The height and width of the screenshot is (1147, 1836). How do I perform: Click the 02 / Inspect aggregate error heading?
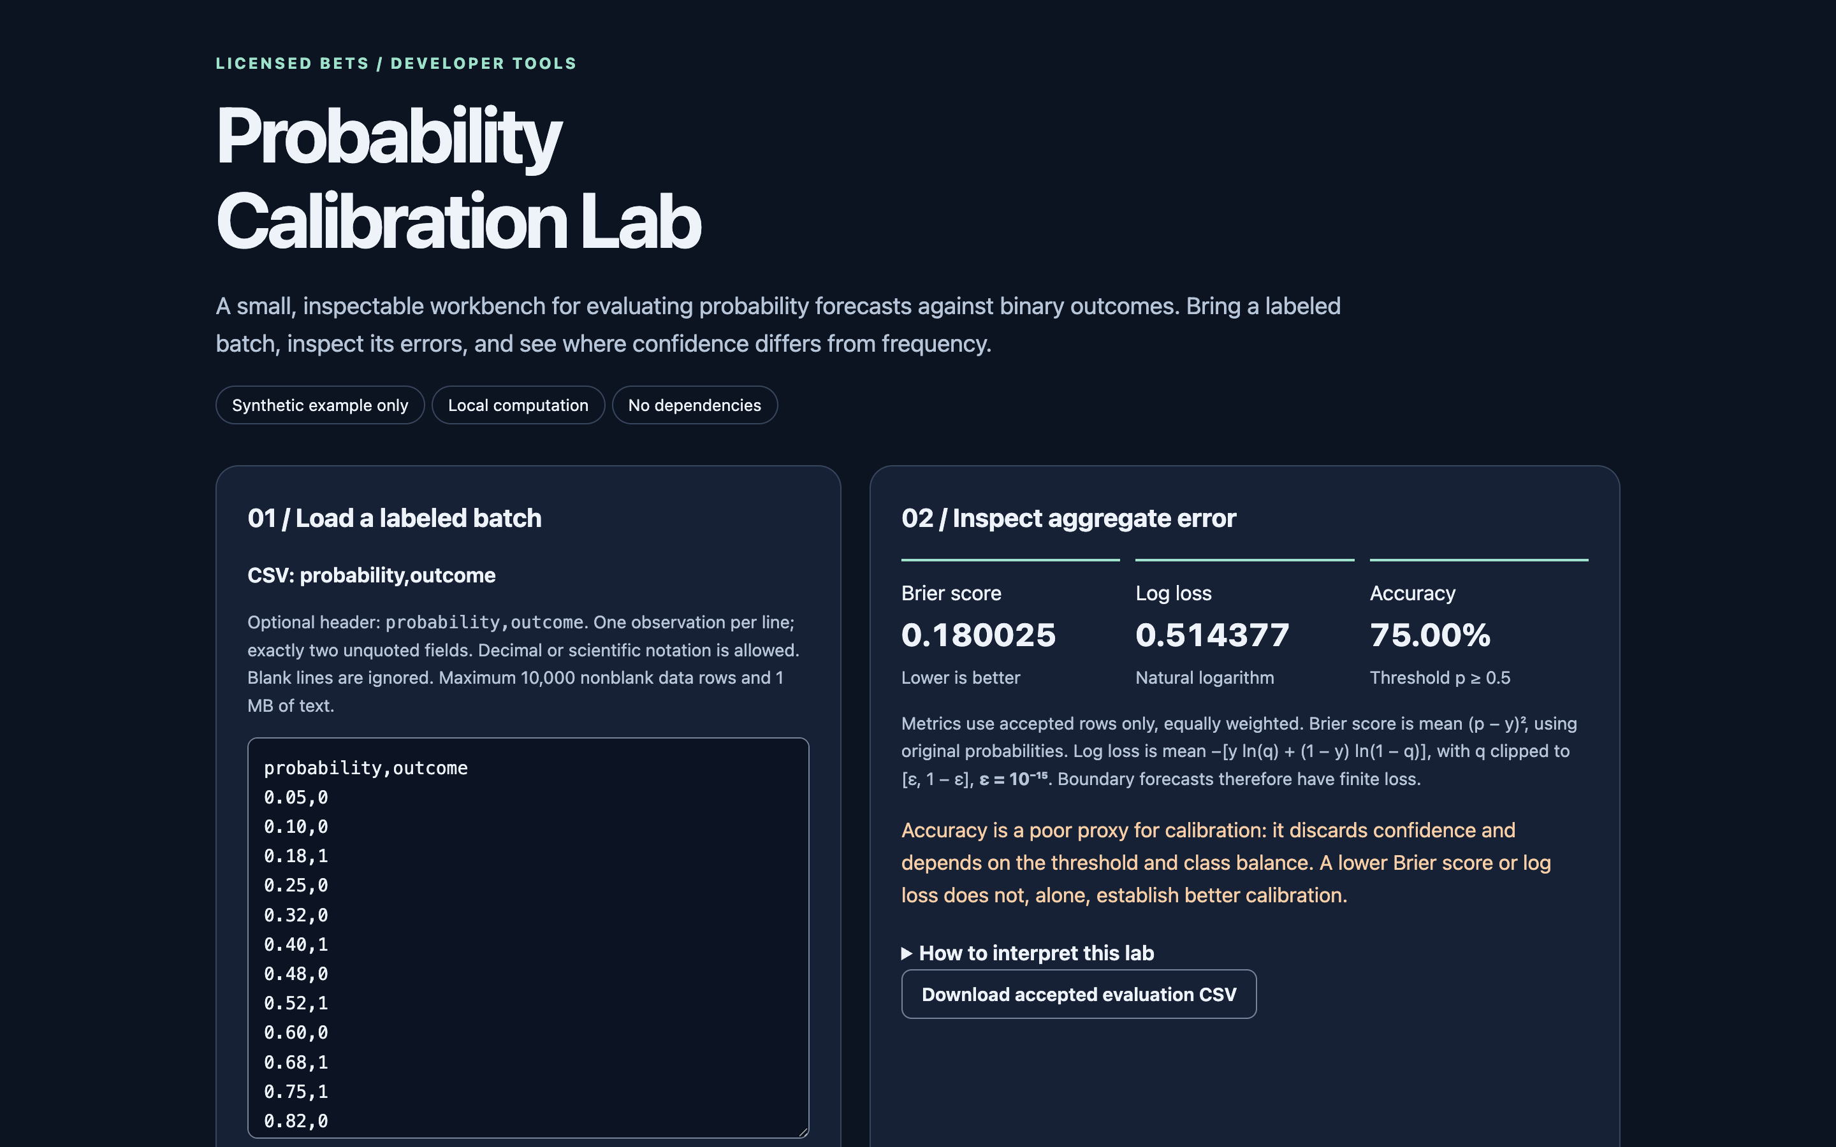1068,518
